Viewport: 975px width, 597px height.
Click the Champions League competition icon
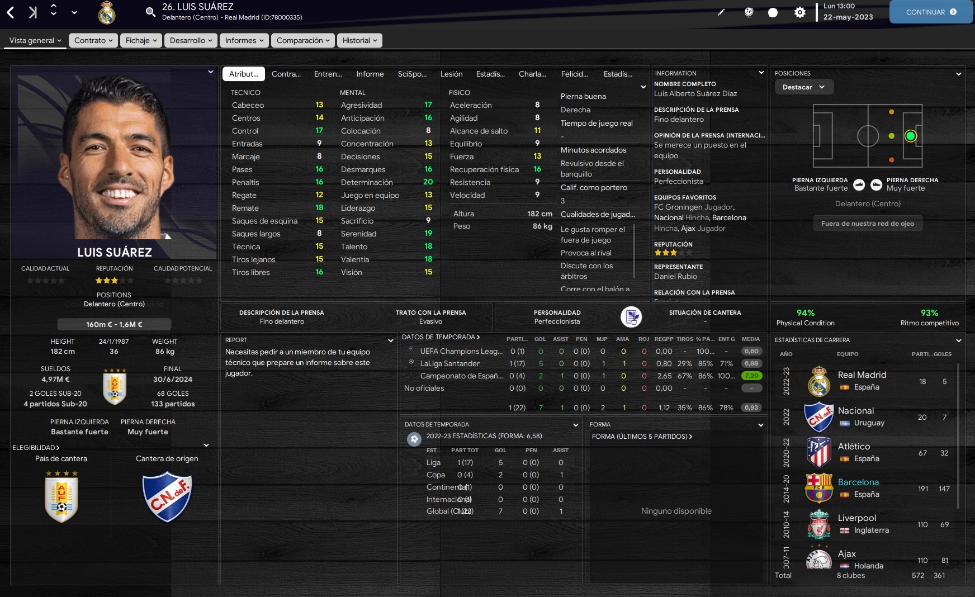pyautogui.click(x=411, y=350)
